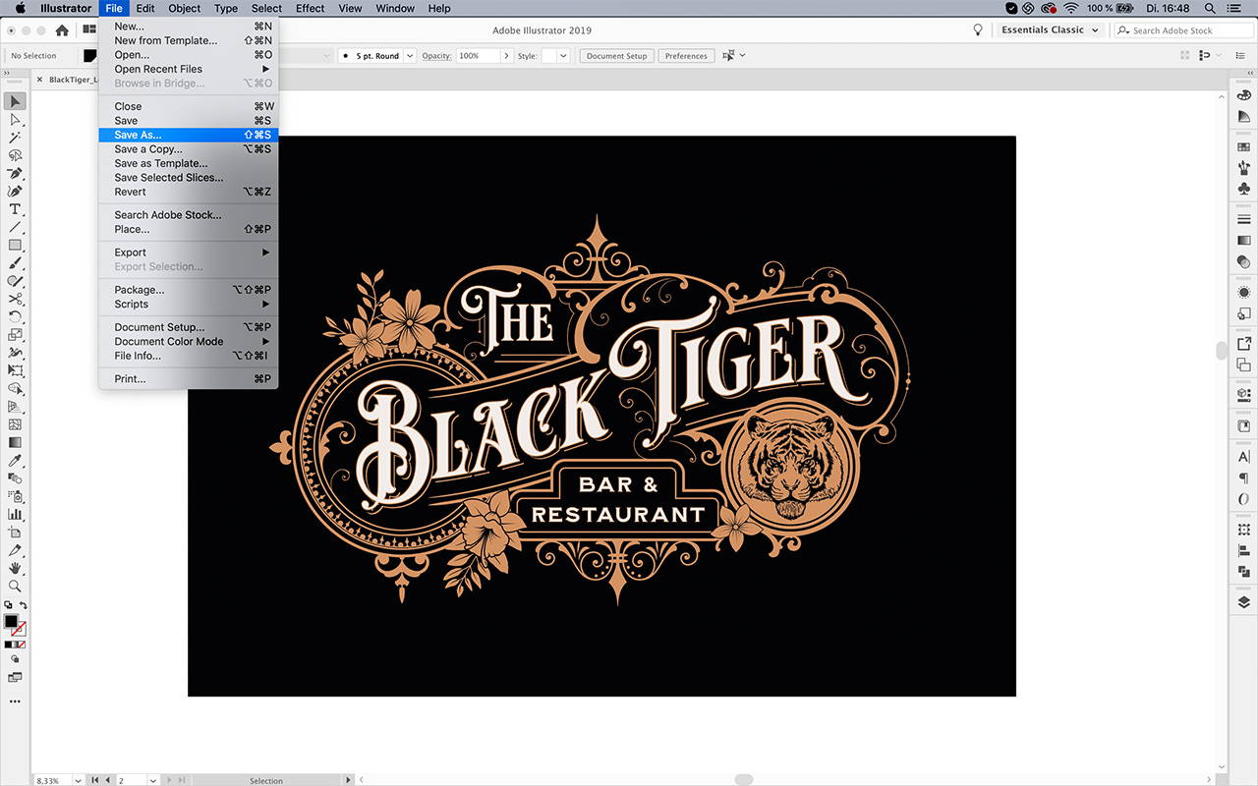This screenshot has width=1258, height=786.
Task: Select the Zoom magnifier tool
Action: point(15,586)
